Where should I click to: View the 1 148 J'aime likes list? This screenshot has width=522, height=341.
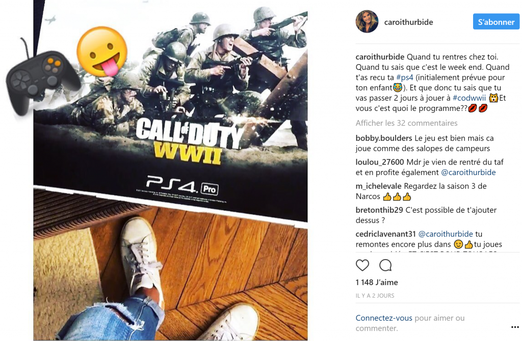point(377,282)
